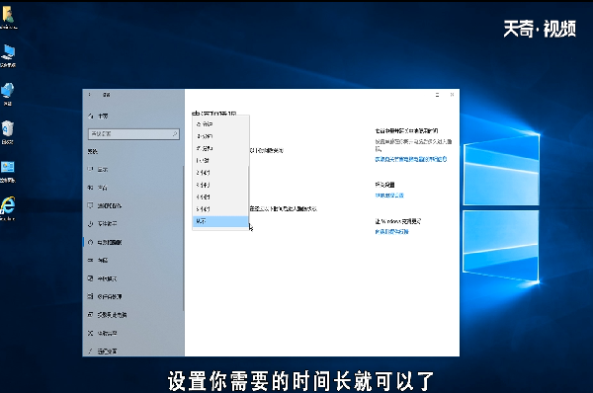Choose 2 小时 in the time dropdown list
593x393 pixels.
point(220,173)
